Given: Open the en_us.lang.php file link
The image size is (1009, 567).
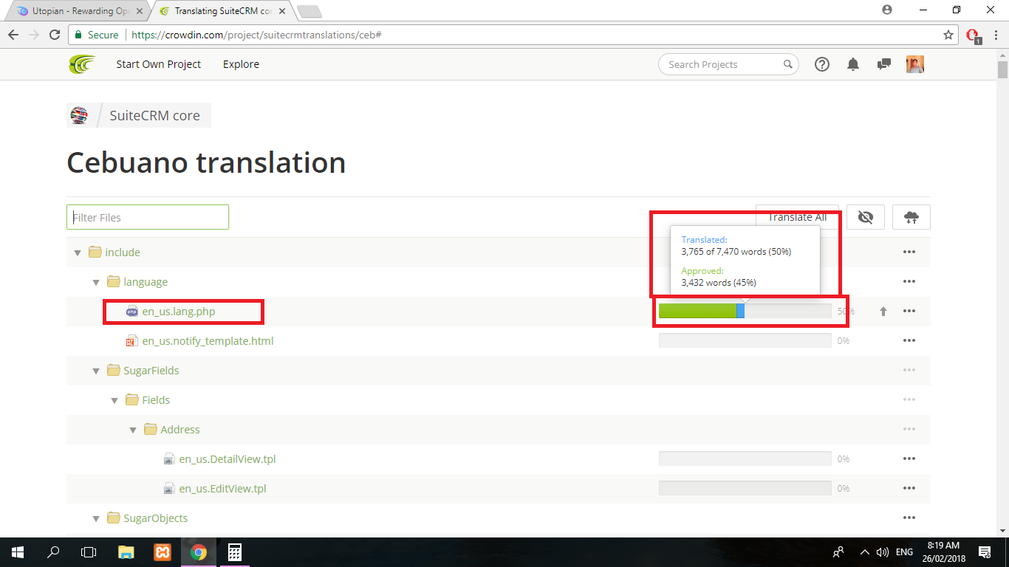Looking at the screenshot, I should click(x=179, y=312).
